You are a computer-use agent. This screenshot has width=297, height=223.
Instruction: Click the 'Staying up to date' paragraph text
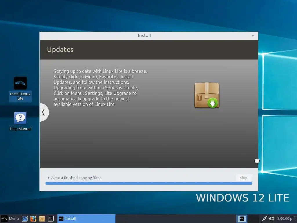tap(100, 88)
